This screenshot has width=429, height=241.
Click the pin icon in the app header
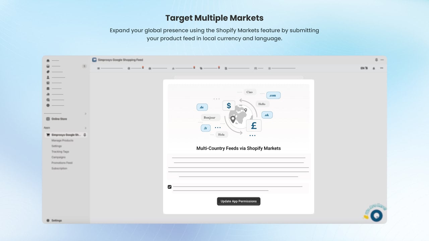click(x=376, y=60)
